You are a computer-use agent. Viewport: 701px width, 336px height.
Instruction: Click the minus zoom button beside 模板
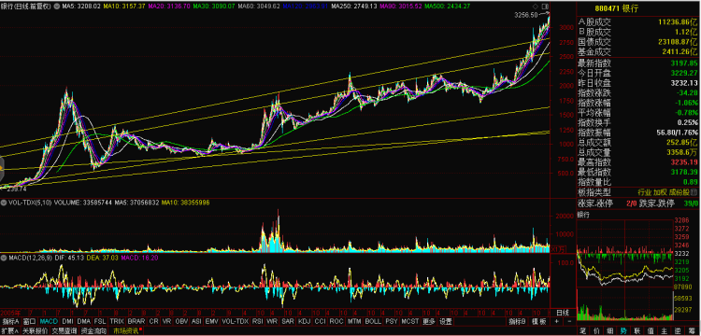pos(569,321)
